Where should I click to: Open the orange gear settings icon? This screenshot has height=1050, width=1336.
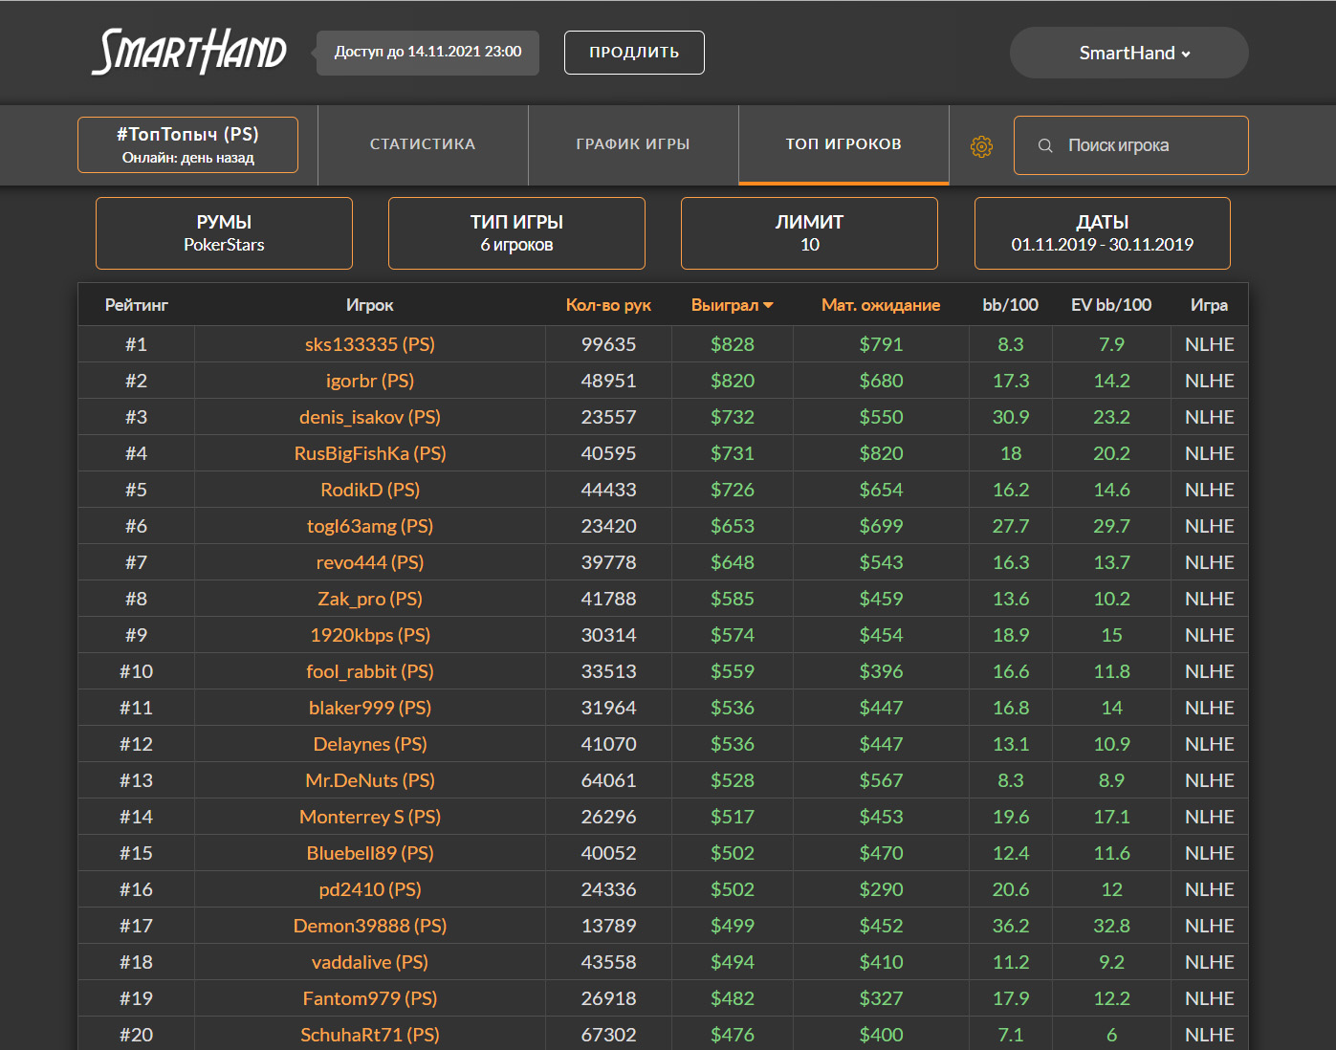pyautogui.click(x=981, y=146)
